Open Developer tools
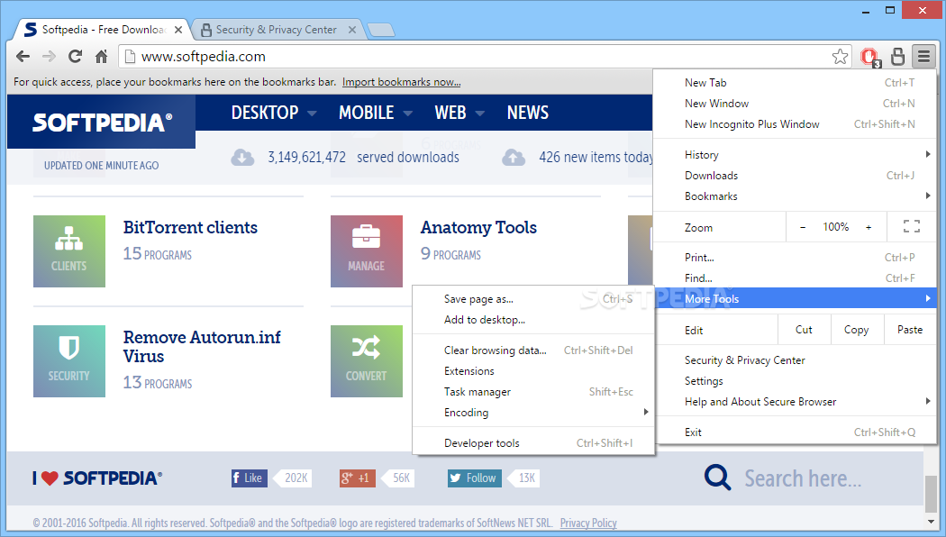Image resolution: width=946 pixels, height=537 pixels. point(533,443)
